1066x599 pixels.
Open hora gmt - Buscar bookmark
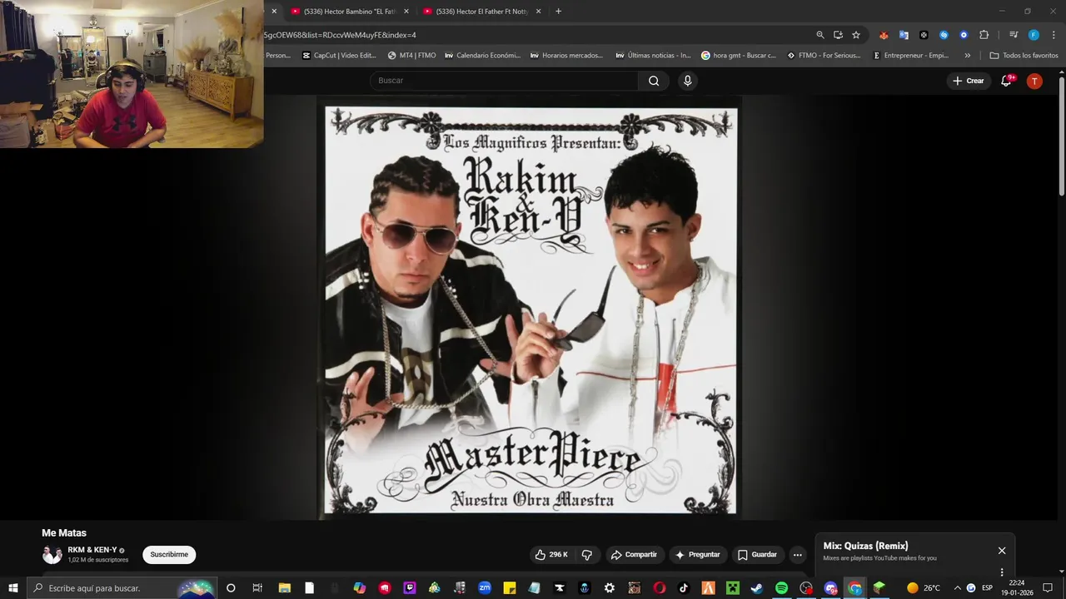tap(738, 56)
